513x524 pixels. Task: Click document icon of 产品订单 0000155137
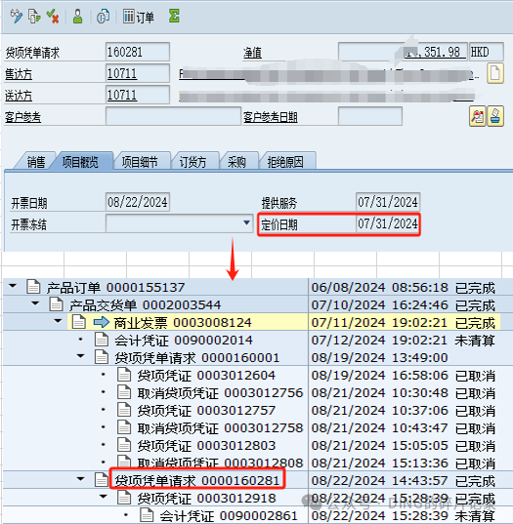[33, 287]
